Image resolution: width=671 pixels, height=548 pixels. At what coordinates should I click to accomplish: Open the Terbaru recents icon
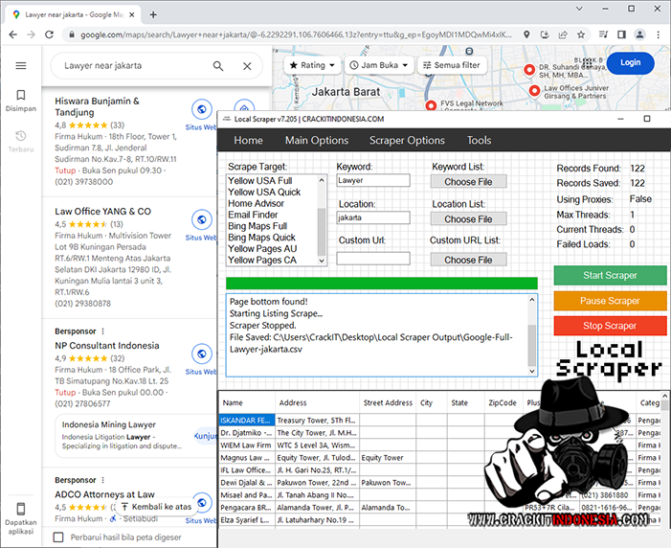(20, 137)
